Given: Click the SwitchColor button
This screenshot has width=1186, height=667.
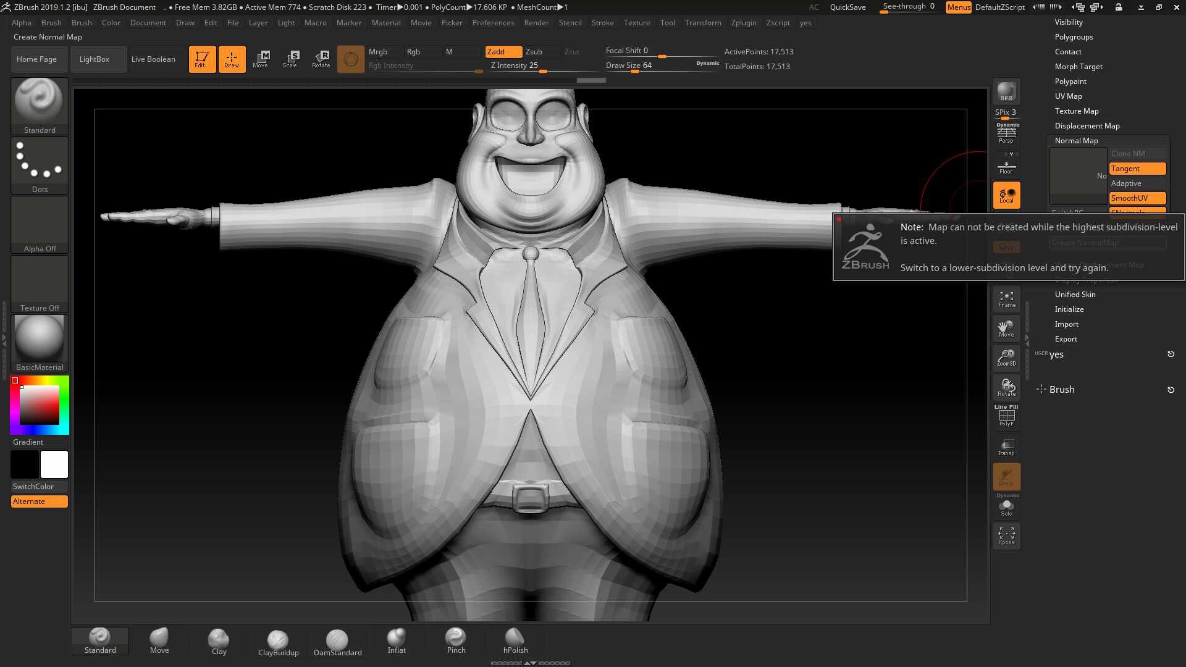Looking at the screenshot, I should (x=40, y=487).
